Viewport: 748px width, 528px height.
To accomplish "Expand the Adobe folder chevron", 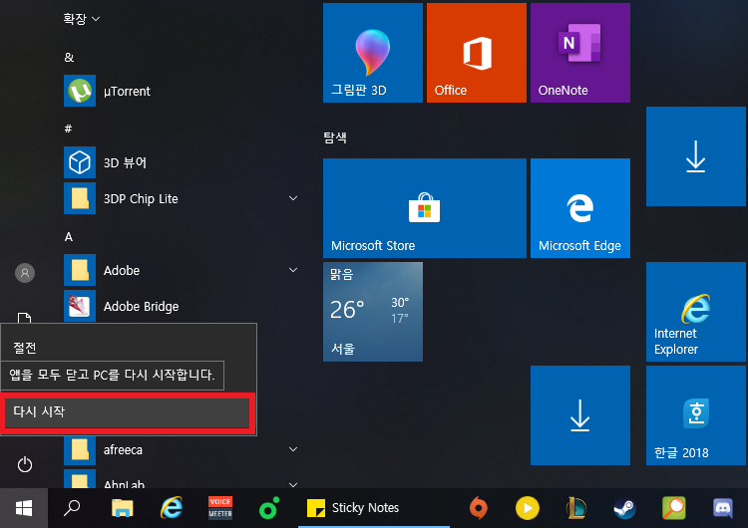I will coord(293,270).
